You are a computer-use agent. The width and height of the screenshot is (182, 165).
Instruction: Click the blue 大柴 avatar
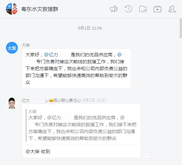coord(12,48)
